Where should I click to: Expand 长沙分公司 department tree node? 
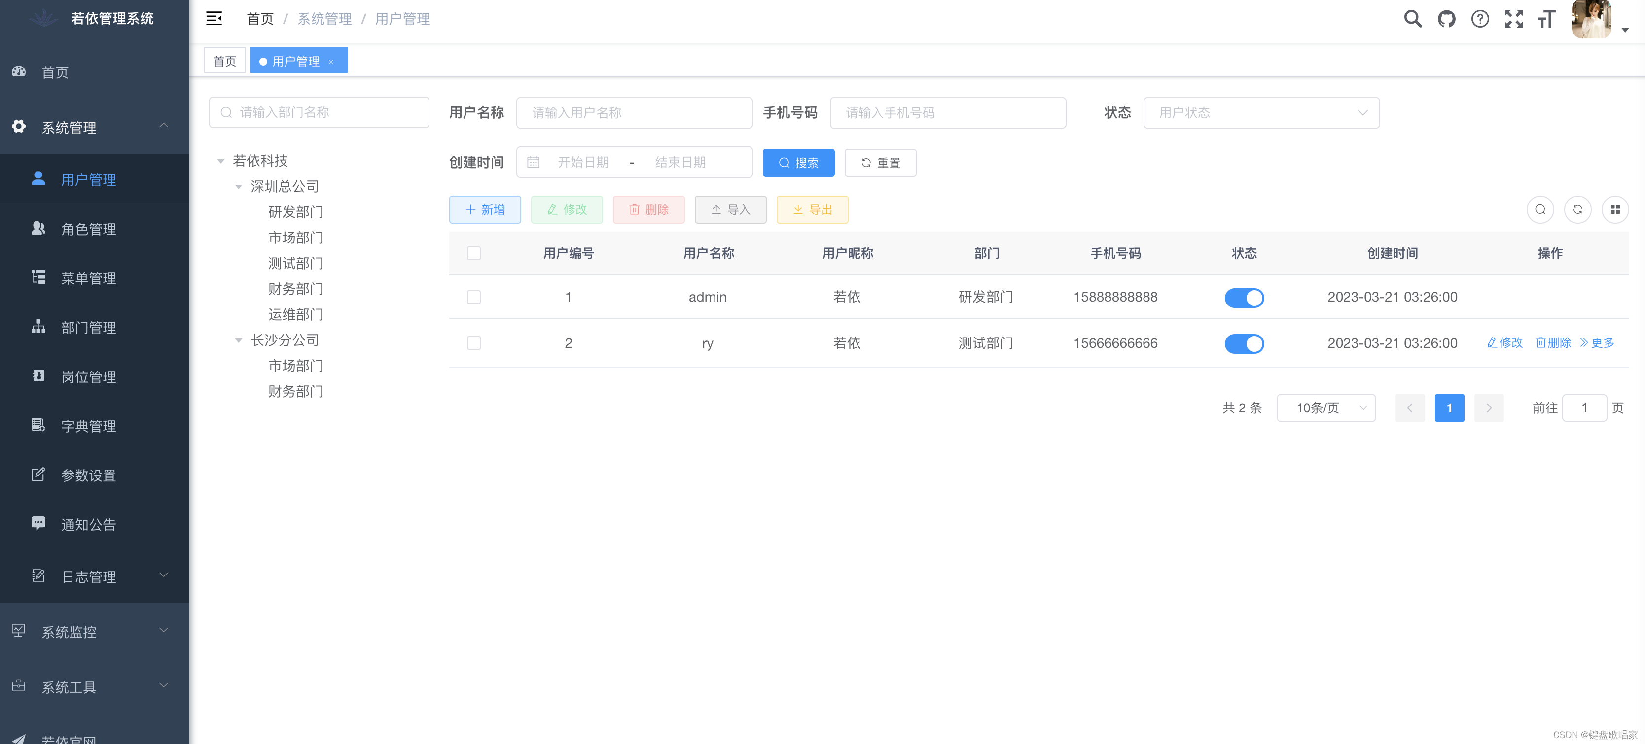238,339
